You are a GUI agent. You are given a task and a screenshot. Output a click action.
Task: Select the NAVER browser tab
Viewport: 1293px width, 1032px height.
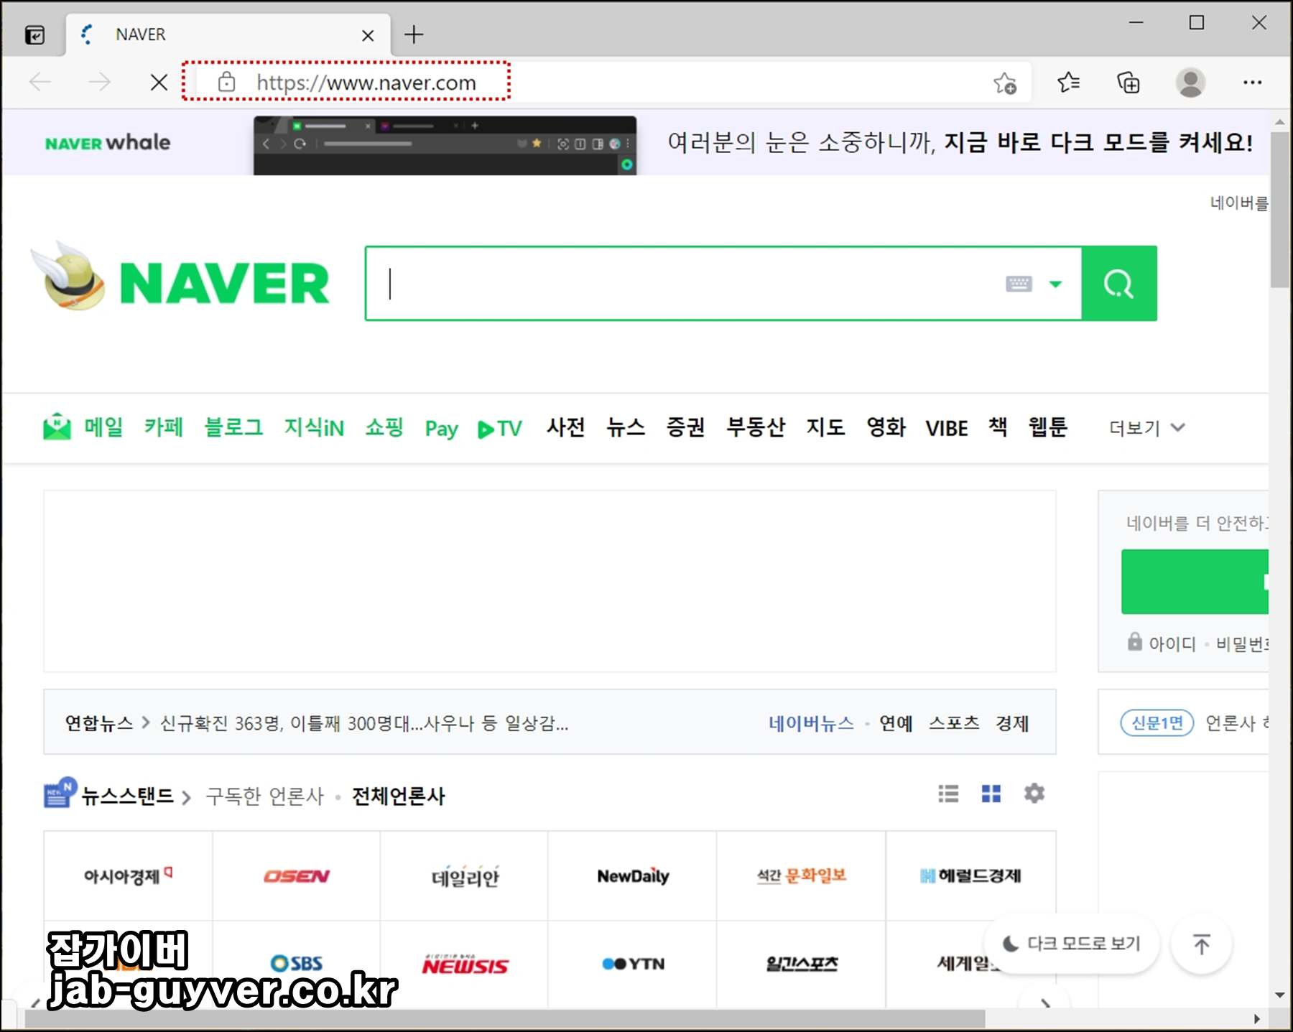tap(228, 34)
